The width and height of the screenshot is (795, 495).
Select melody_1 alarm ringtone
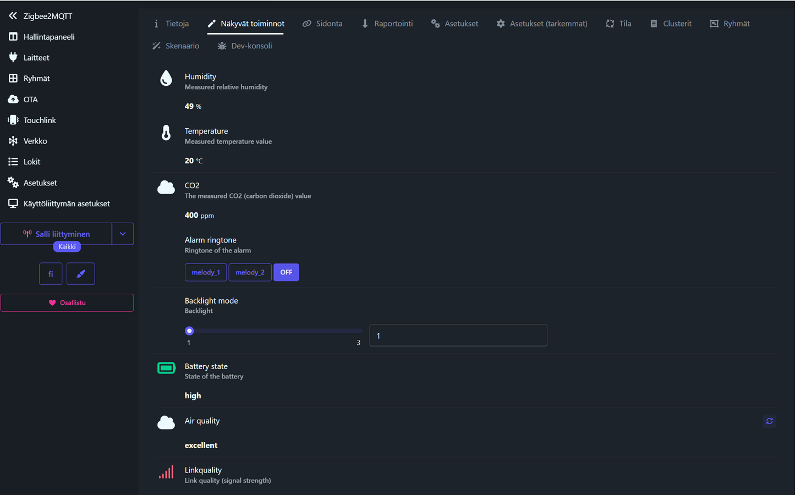(x=206, y=272)
